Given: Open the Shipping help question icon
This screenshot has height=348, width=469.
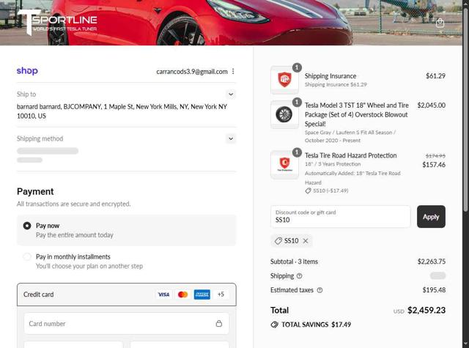Looking at the screenshot, I should [299, 276].
